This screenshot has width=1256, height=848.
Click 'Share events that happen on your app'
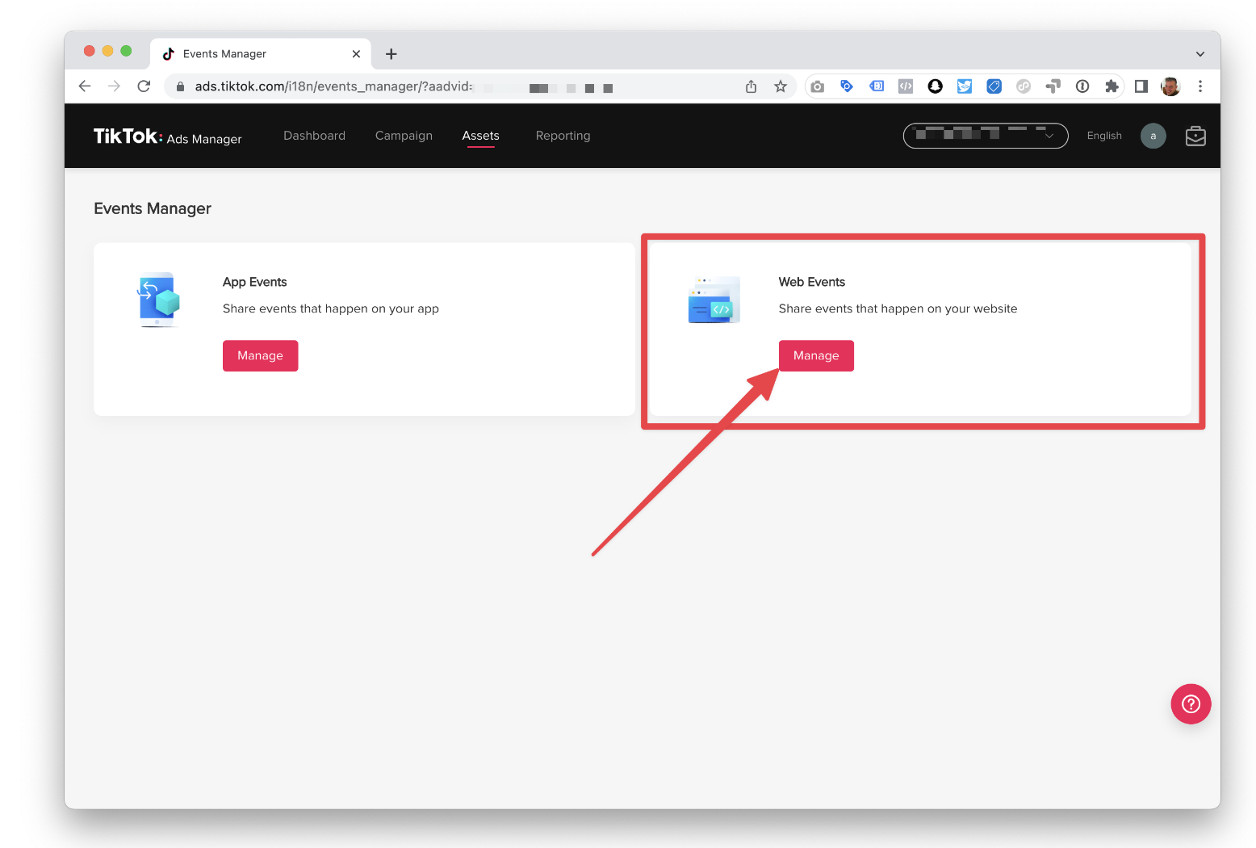[331, 309]
